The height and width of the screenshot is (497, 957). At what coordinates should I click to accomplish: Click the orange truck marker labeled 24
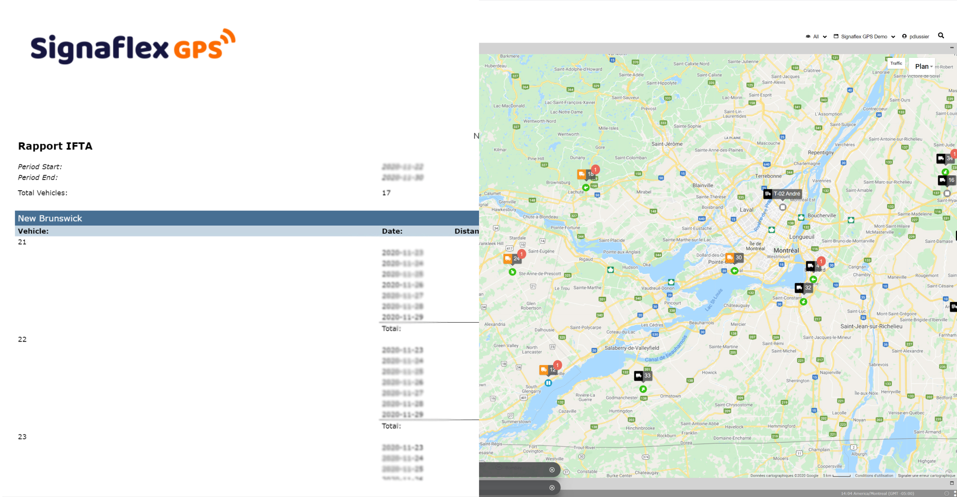click(512, 259)
